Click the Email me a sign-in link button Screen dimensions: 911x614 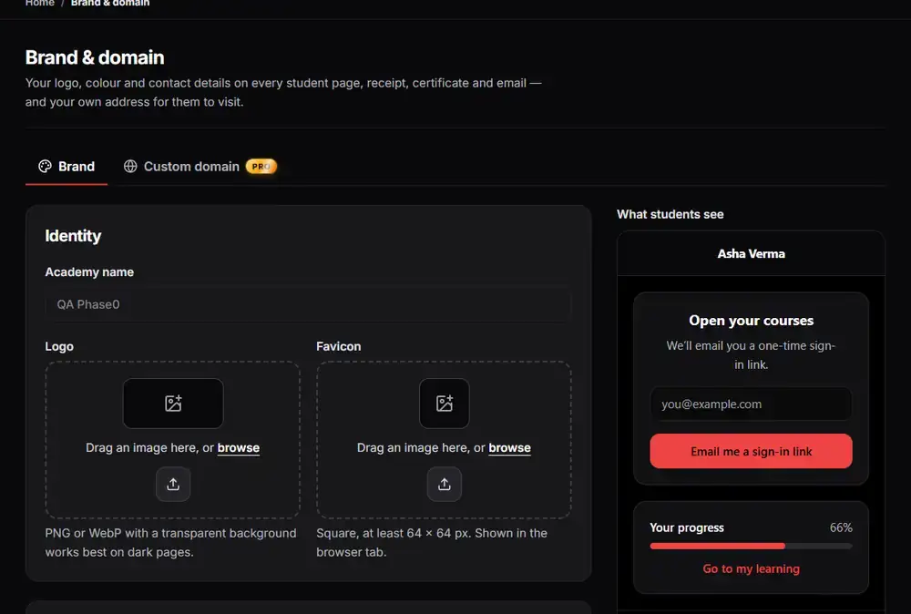tap(751, 451)
